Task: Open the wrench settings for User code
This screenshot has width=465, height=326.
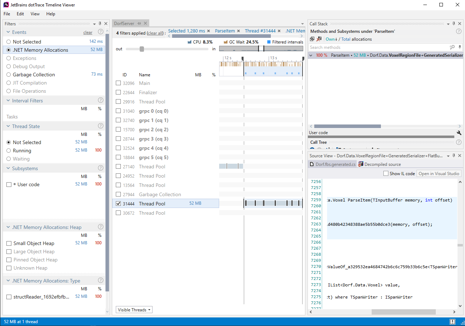Action: (459, 133)
